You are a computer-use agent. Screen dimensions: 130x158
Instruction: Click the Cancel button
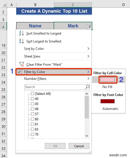point(79,146)
